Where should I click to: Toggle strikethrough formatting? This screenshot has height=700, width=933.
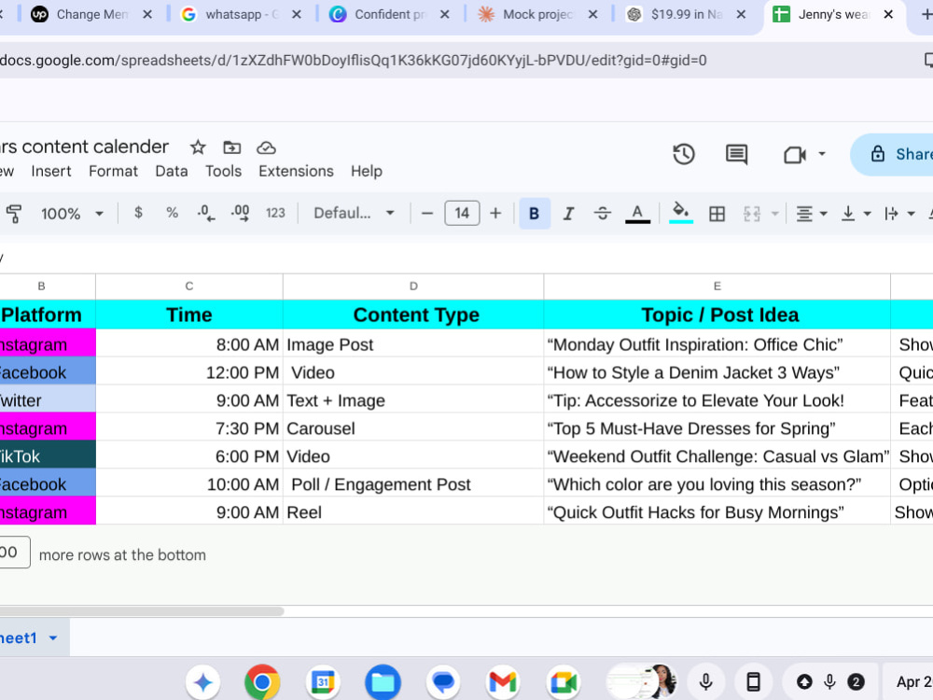[602, 213]
